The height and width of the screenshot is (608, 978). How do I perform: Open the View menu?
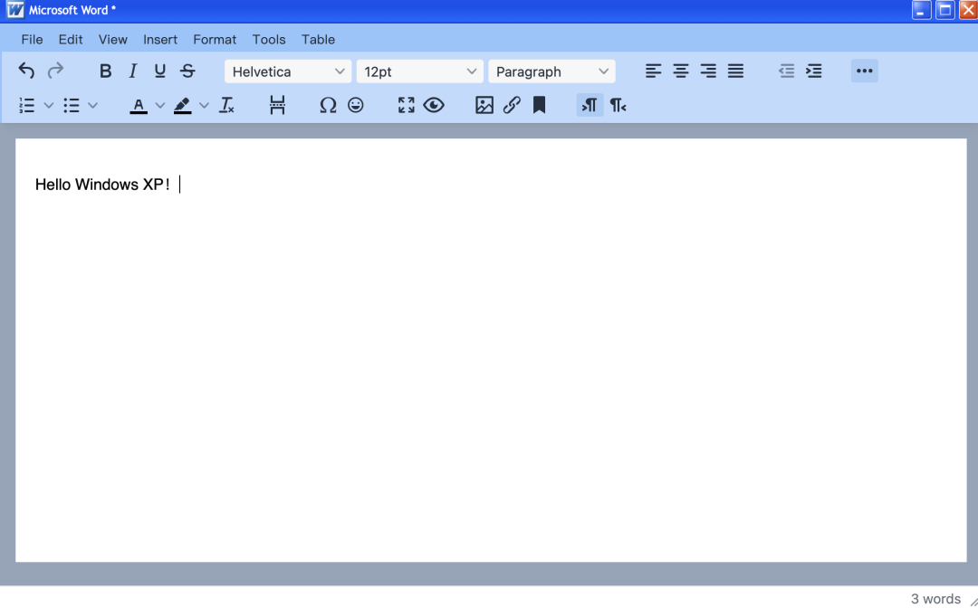coord(113,39)
